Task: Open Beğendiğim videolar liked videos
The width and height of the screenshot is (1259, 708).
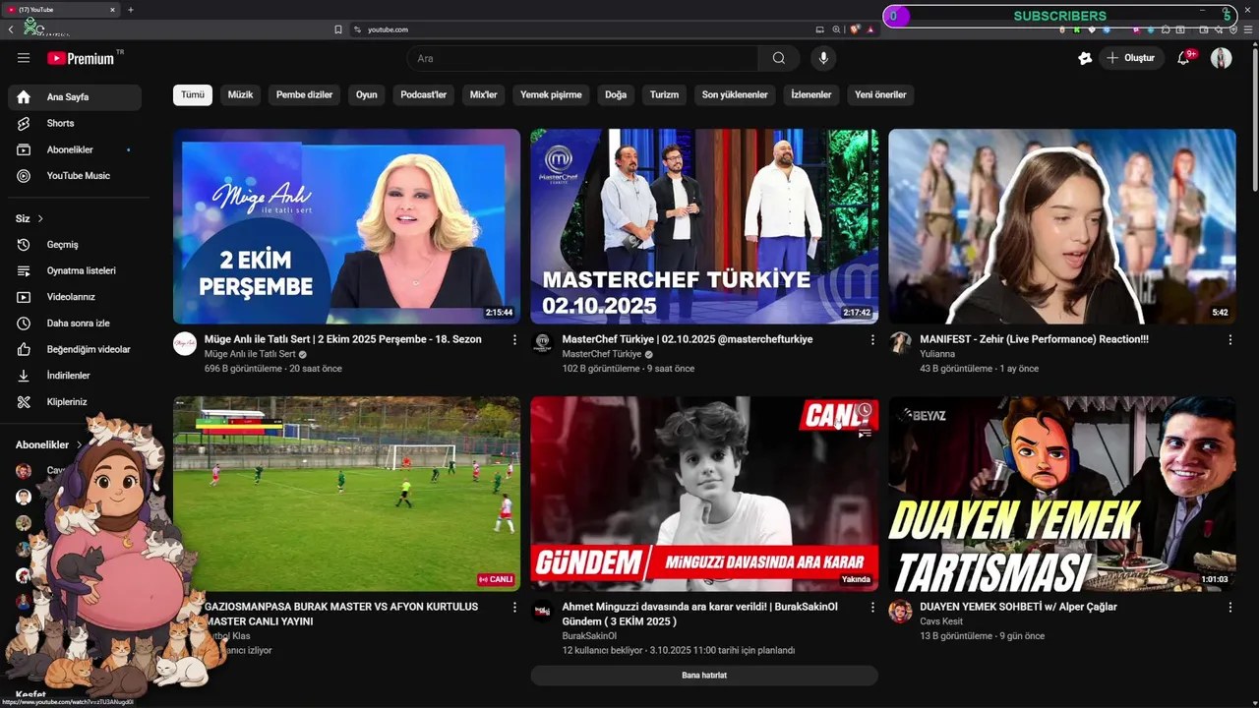Action: pyautogui.click(x=75, y=349)
